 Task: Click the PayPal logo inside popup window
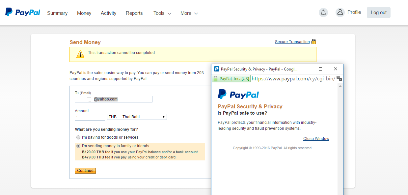point(238,95)
